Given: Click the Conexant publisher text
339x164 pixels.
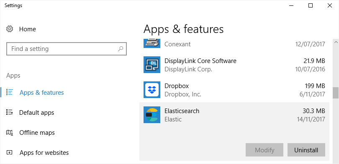Looking at the screenshot, I should [x=177, y=44].
